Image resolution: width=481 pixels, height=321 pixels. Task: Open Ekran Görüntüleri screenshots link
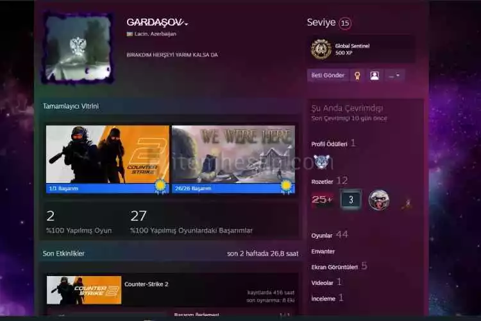point(334,266)
